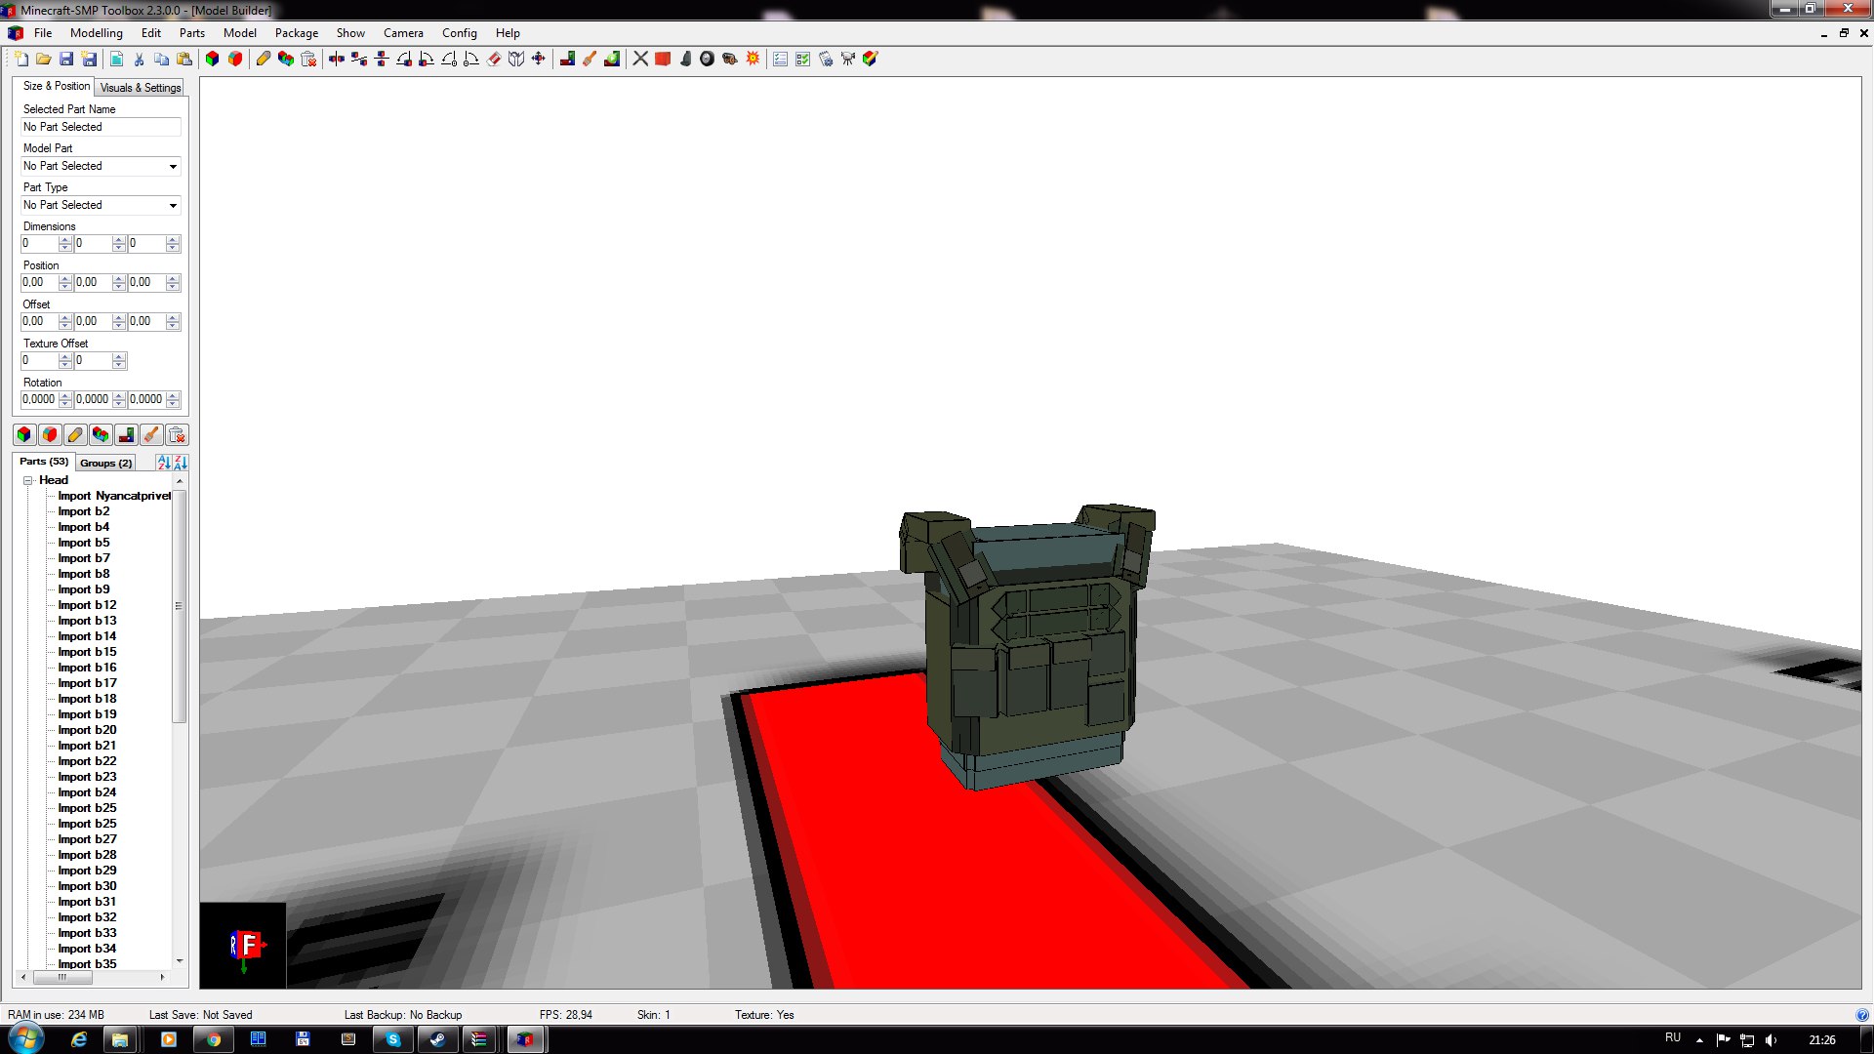
Task: Click the parts list horizontal scrollbar thumb
Action: pyautogui.click(x=62, y=977)
